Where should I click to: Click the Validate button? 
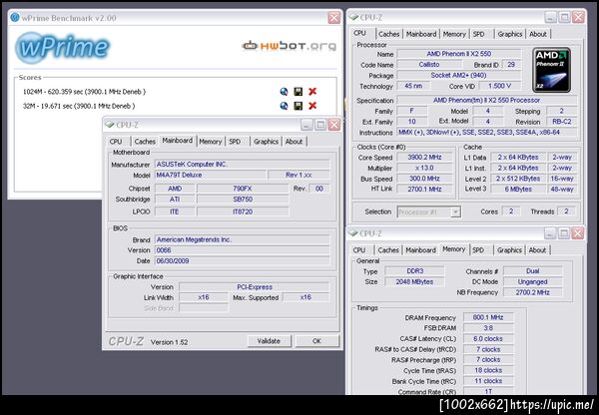(x=269, y=341)
